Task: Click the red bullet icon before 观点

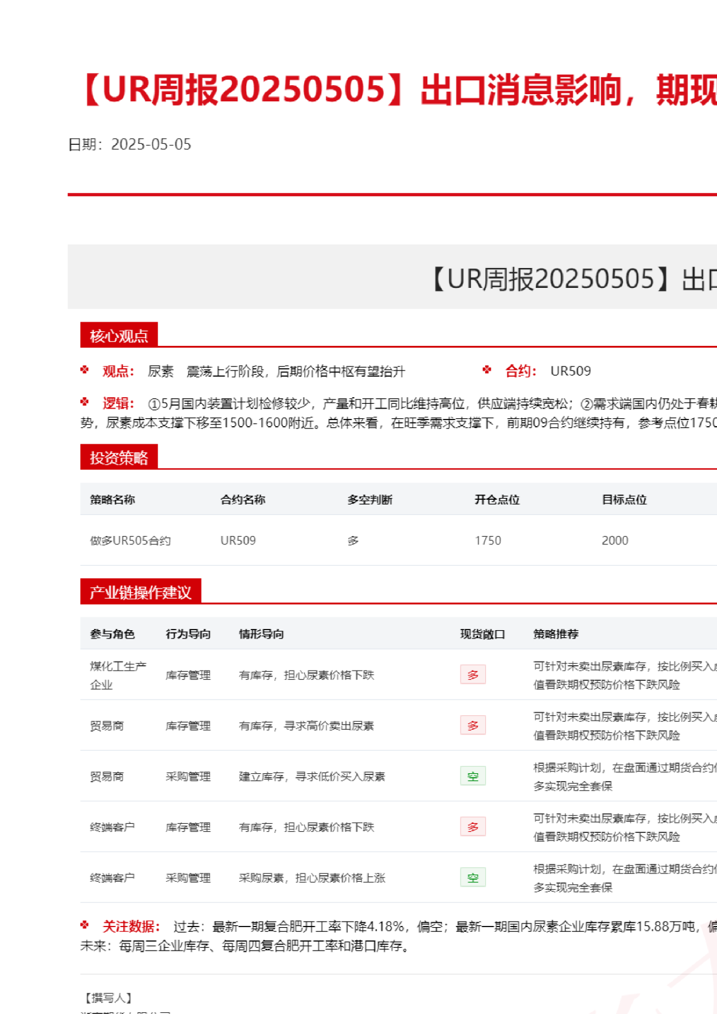Action: click(84, 370)
